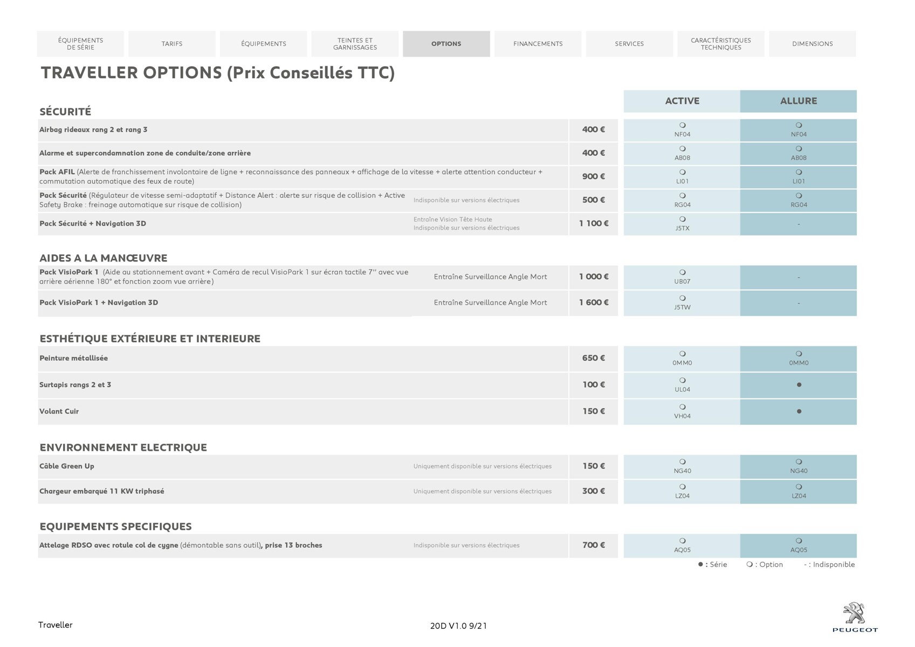The width and height of the screenshot is (915, 647).
Task: Click Active option circle for Attelage RDSO
Action: [x=682, y=541]
